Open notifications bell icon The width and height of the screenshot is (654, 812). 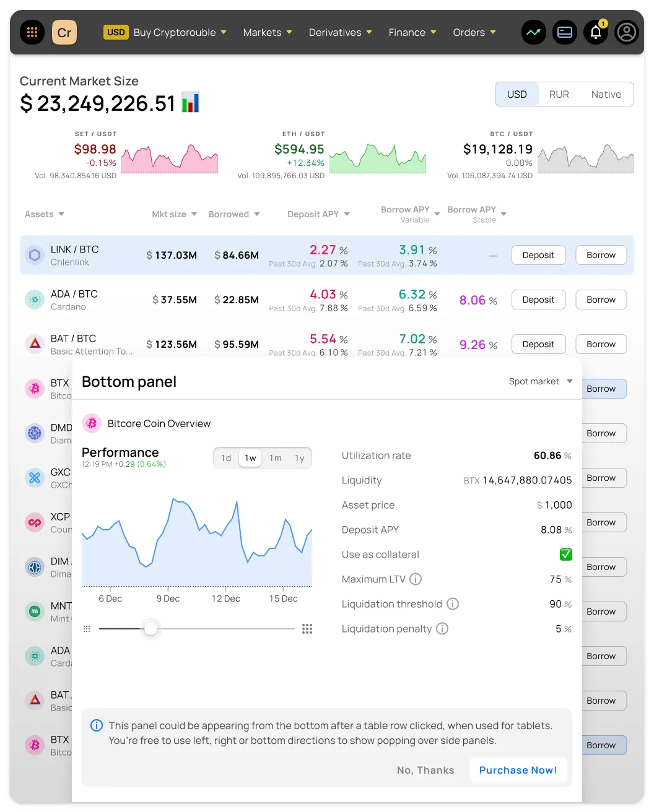pos(596,32)
